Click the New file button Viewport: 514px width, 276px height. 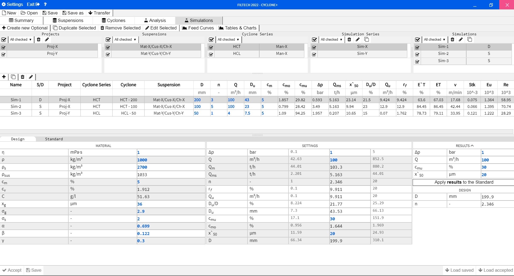coord(9,13)
